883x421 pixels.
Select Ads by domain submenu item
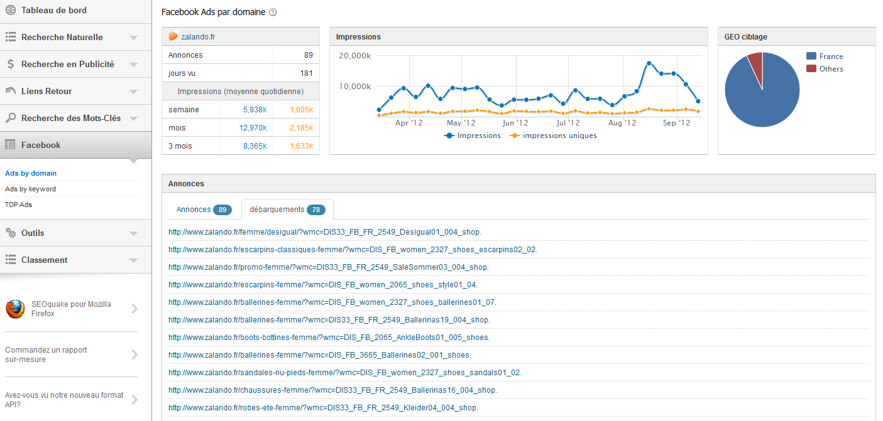pos(31,173)
